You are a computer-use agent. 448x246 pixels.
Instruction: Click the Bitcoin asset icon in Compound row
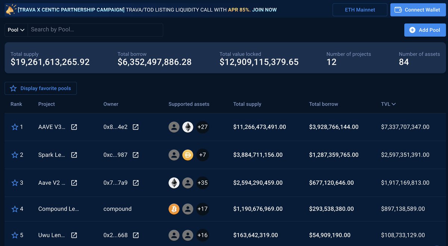[174, 209]
